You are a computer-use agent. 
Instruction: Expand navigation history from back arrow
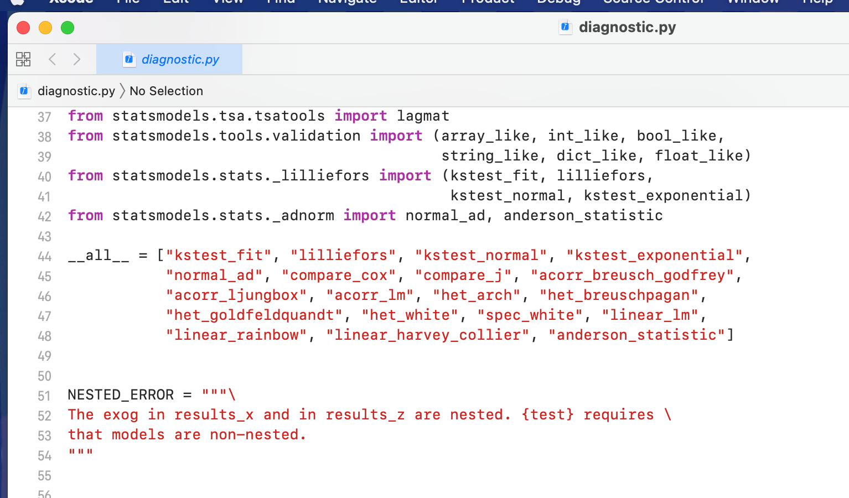52,59
